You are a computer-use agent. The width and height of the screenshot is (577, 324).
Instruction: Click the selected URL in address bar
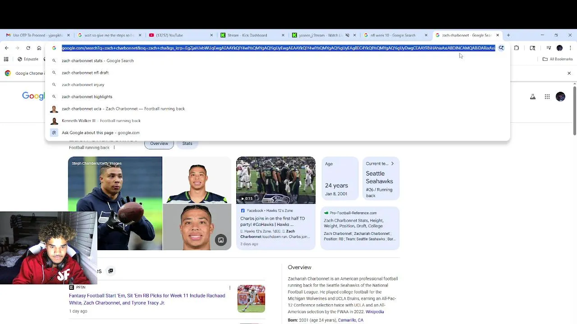(x=278, y=48)
